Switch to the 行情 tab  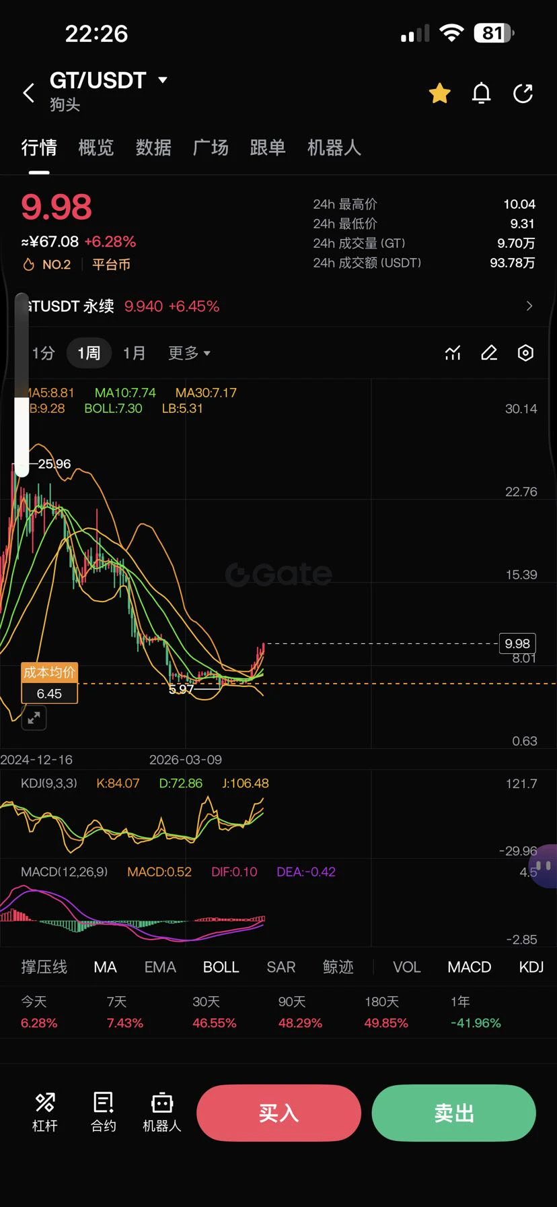(39, 148)
